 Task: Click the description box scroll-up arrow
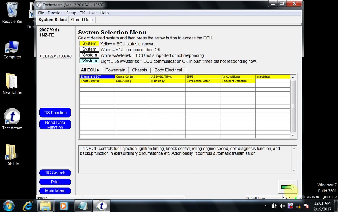click(x=294, y=149)
